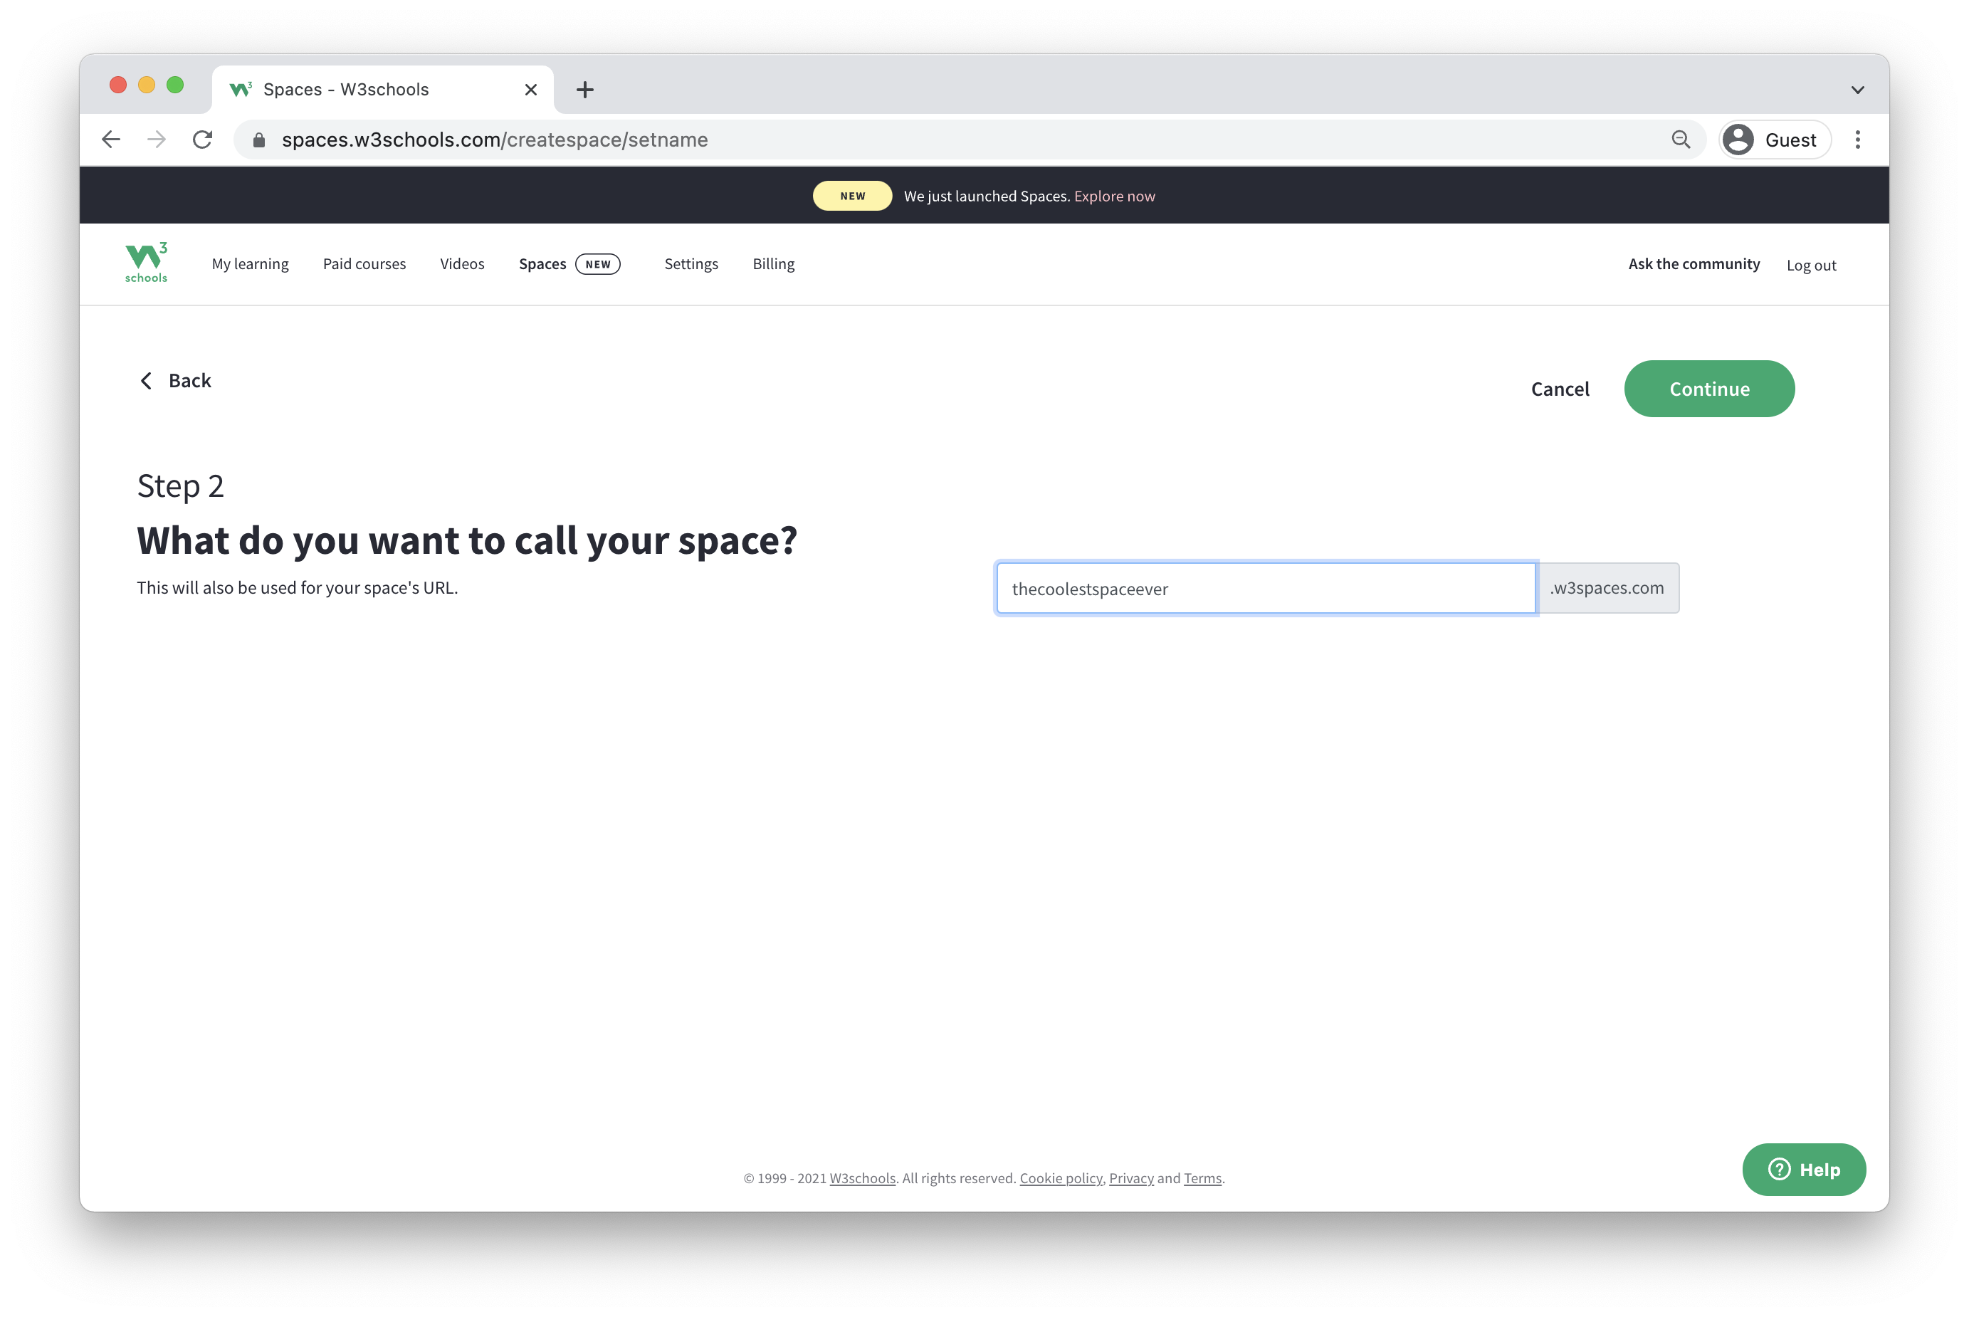Viewport: 1969px width, 1317px height.
Task: Click the W3Schools footer link
Action: pos(863,1177)
